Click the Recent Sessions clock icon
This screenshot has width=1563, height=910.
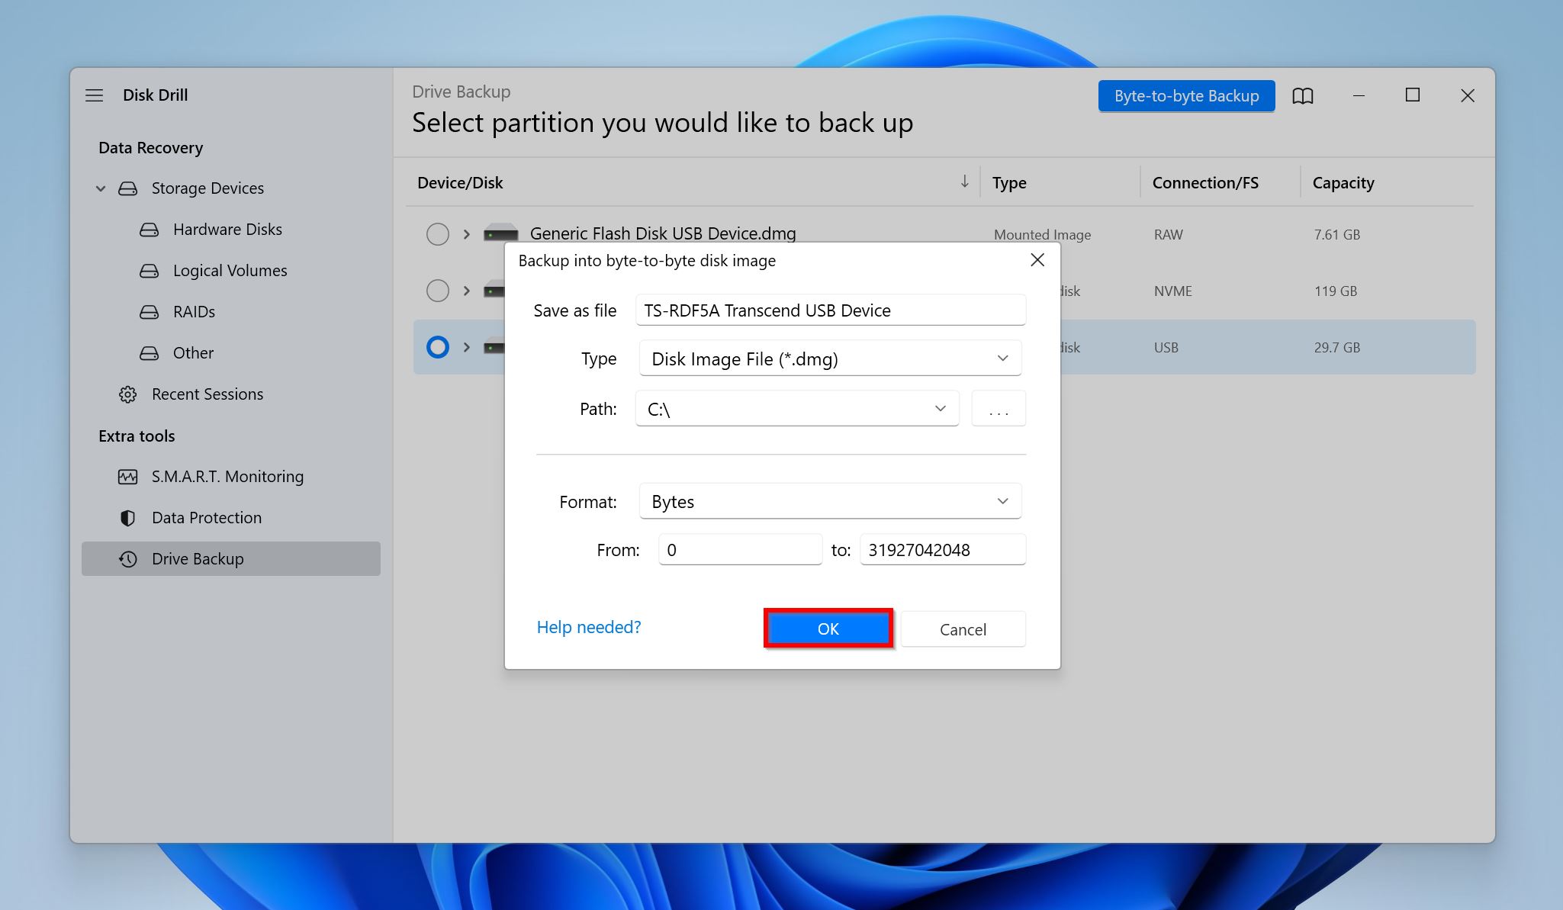point(128,394)
